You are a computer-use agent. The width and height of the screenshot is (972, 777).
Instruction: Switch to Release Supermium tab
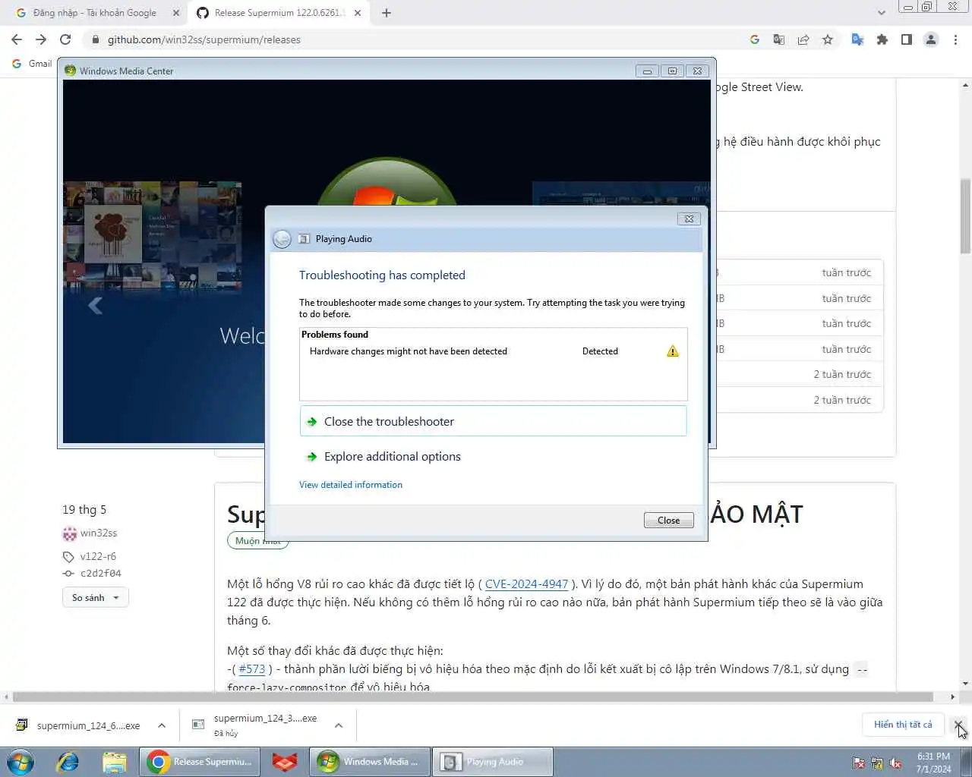coord(279,13)
